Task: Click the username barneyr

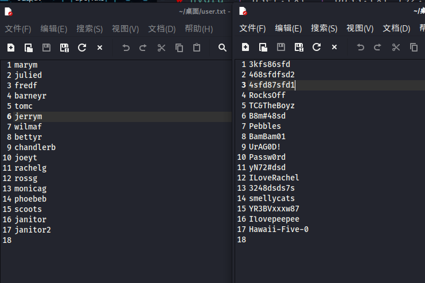Action: 30,96
